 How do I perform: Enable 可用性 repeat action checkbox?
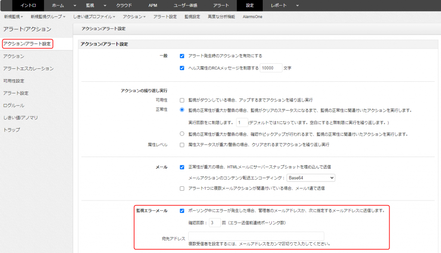pos(182,100)
